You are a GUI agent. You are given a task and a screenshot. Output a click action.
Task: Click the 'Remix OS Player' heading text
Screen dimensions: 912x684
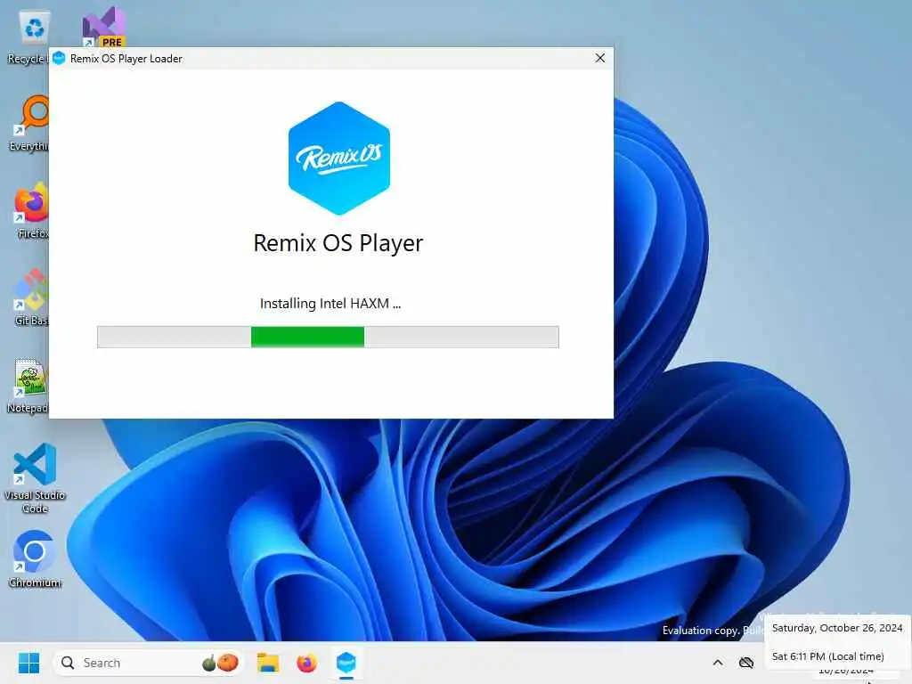[x=338, y=243]
